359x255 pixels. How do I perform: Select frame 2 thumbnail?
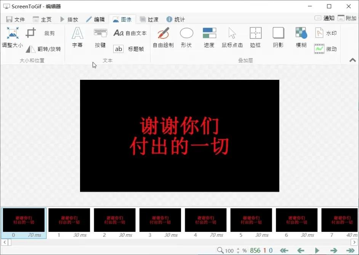pos(115,223)
